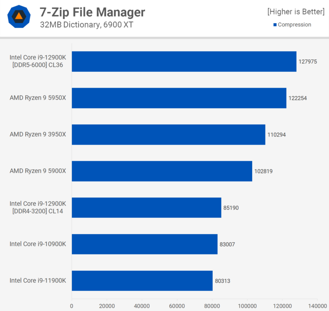Select the Intel Core i9-11900K bar

pos(142,281)
